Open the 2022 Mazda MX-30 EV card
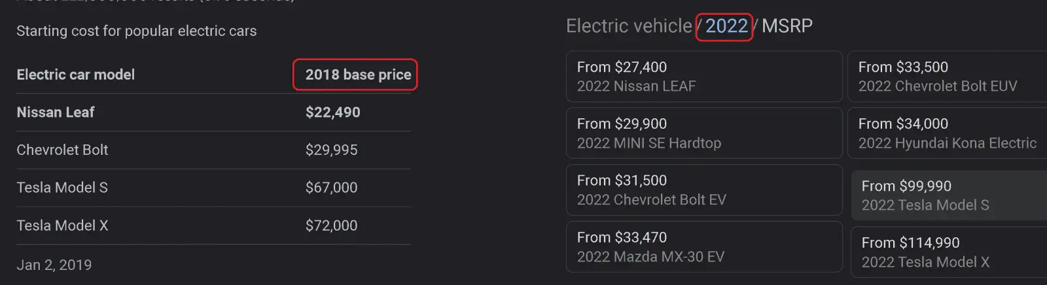The height and width of the screenshot is (285, 1047). pos(703,247)
